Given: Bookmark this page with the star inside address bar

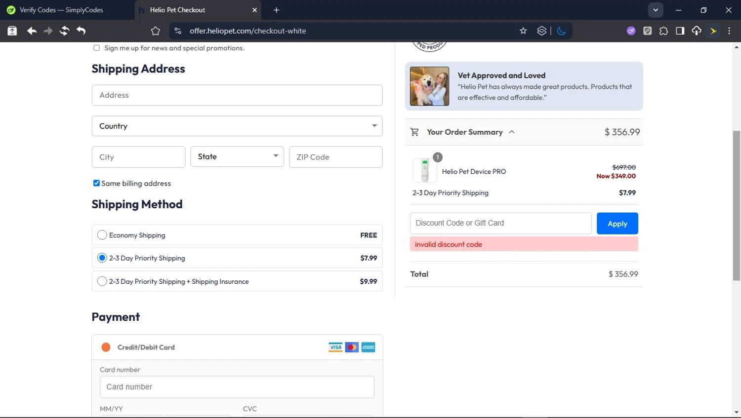Looking at the screenshot, I should tap(523, 31).
